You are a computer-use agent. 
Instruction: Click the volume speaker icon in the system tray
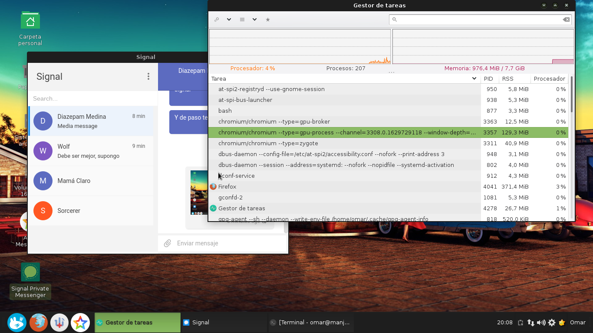click(x=541, y=323)
